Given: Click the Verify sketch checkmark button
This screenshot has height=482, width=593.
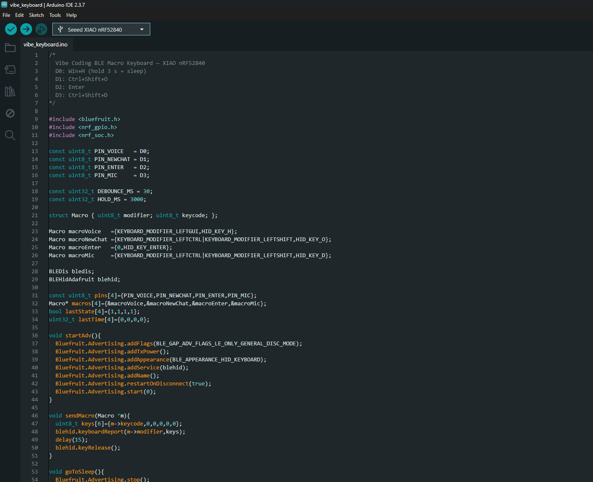Looking at the screenshot, I should 11,29.
